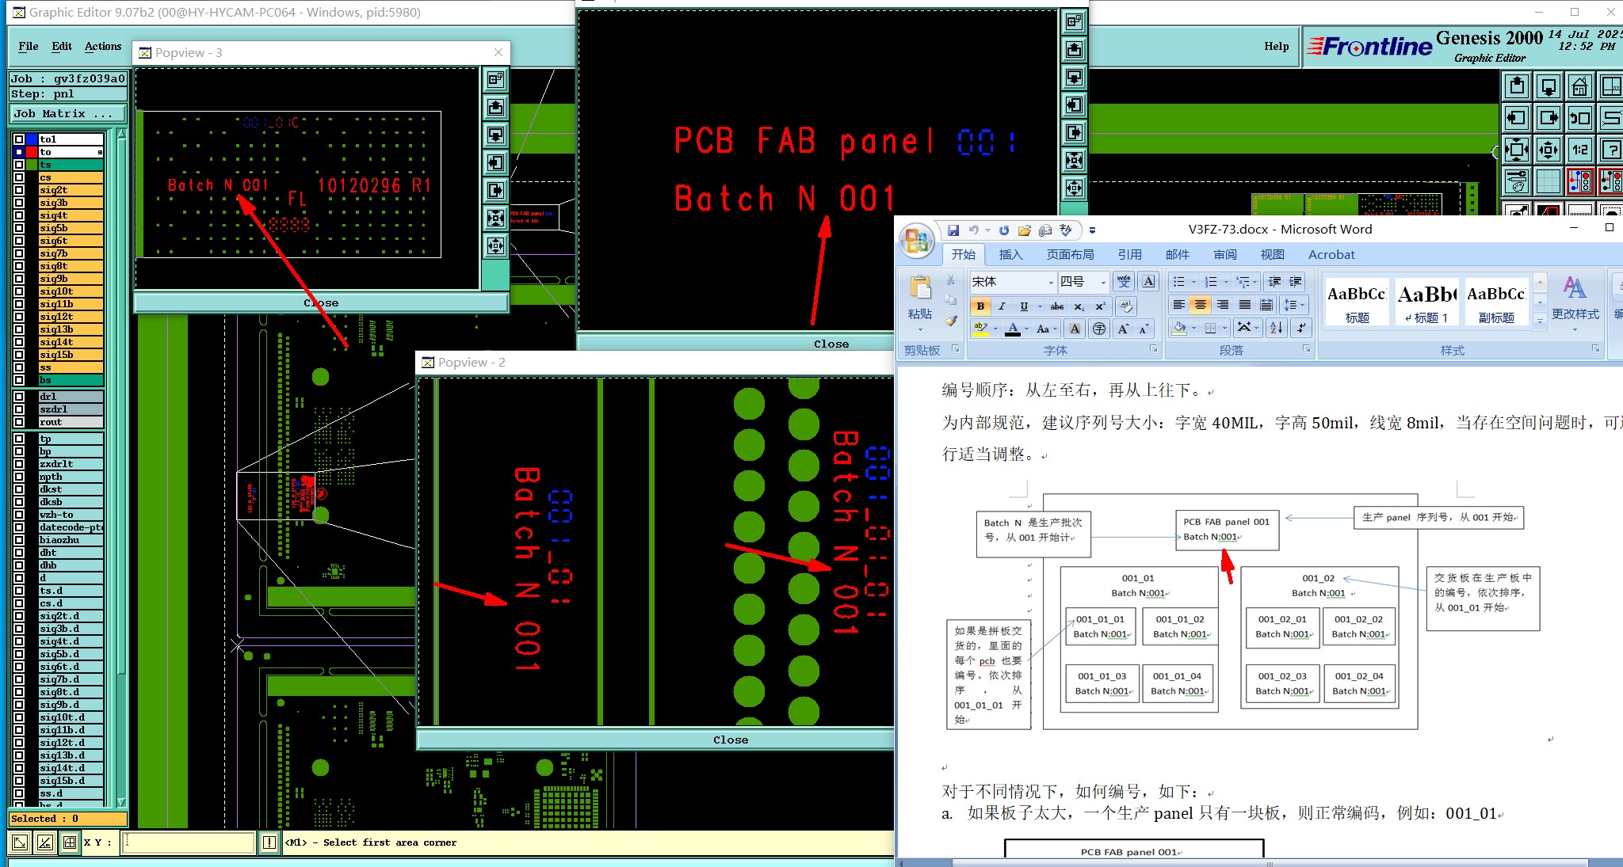Toggle the checkbox for layer drl
This screenshot has height=867, width=1623.
click(19, 397)
